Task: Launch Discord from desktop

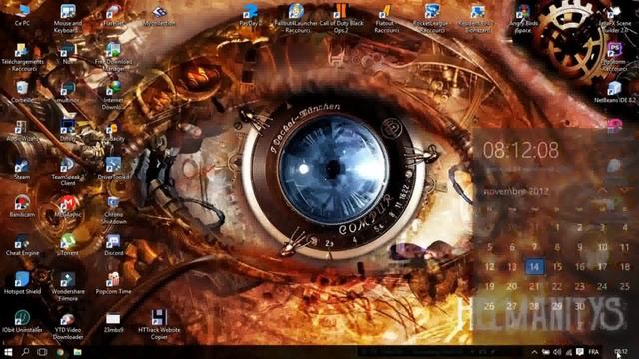Action: pos(113,246)
